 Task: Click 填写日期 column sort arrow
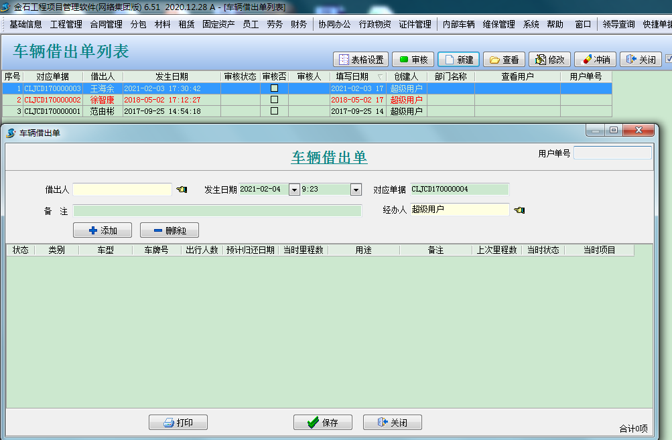[x=381, y=77]
